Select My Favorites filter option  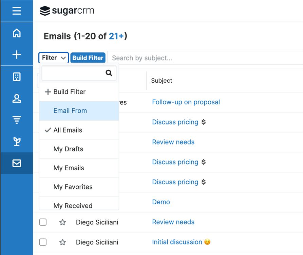[73, 187]
